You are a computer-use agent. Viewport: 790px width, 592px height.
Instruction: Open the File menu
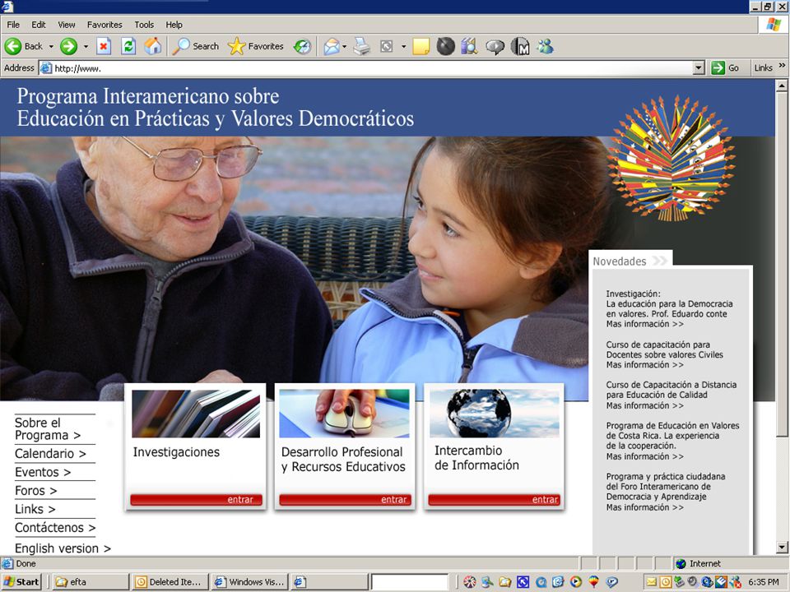pos(13,25)
